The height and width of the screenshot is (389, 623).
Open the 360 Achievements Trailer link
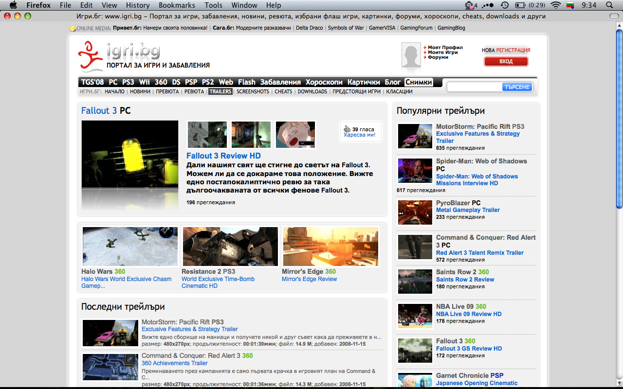click(175, 363)
